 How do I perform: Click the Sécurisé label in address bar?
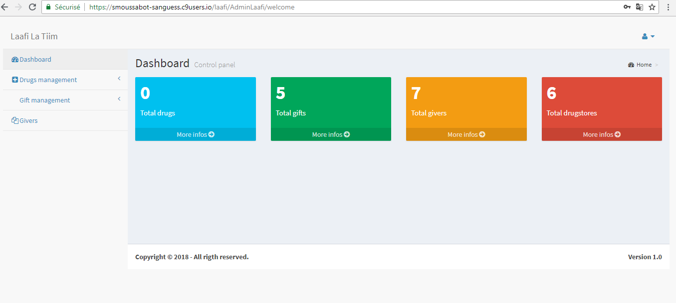(x=67, y=7)
